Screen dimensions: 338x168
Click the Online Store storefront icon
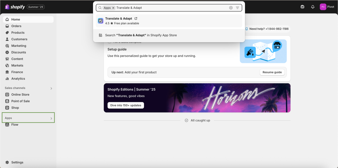pos(7,95)
